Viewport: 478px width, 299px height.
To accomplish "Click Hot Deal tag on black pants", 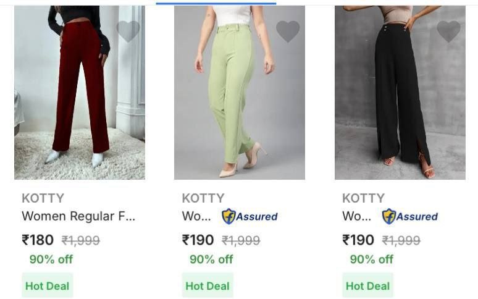I will click(x=368, y=286).
